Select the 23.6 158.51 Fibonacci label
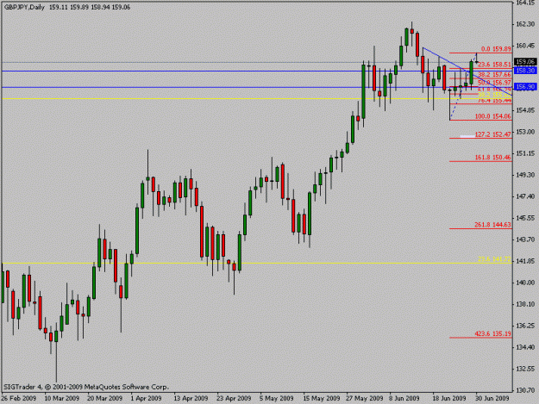Screen dimensions: 539x404 495,65
